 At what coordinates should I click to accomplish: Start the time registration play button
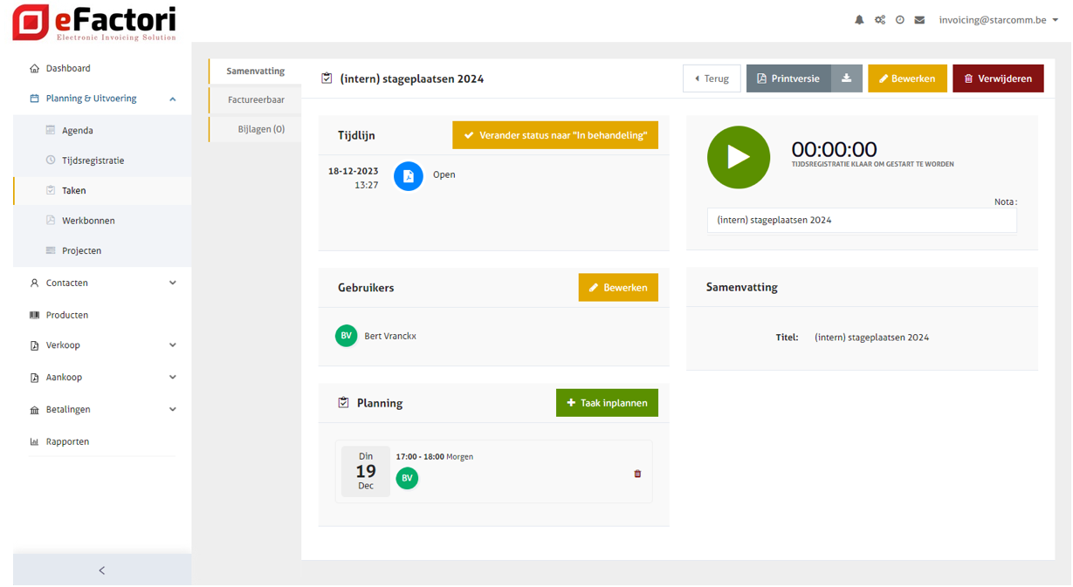739,157
